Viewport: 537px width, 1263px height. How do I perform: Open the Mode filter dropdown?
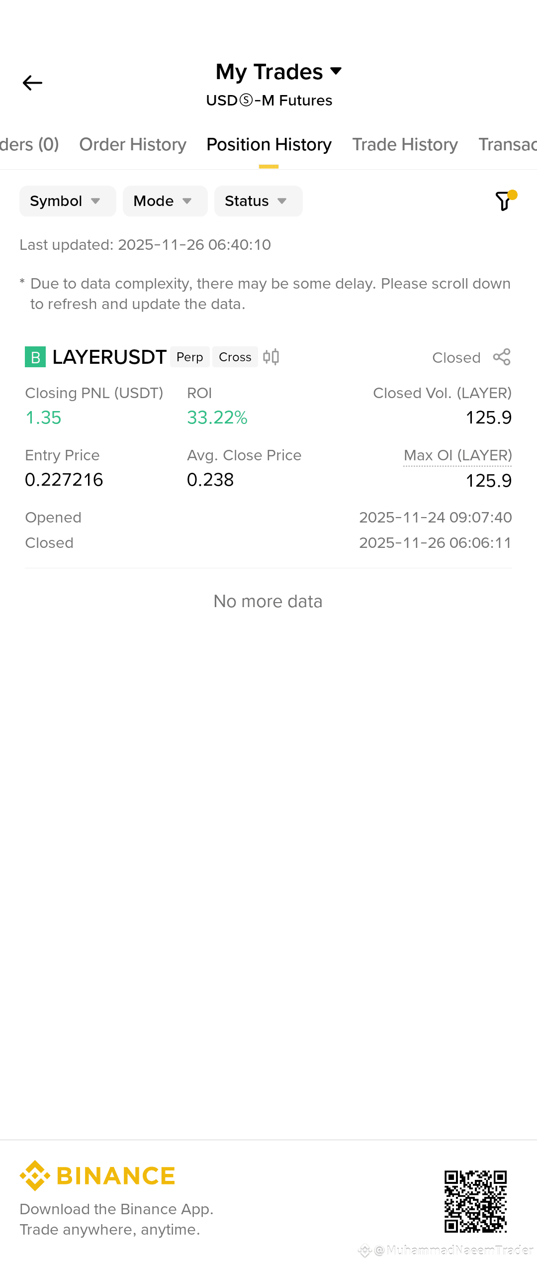(x=165, y=201)
